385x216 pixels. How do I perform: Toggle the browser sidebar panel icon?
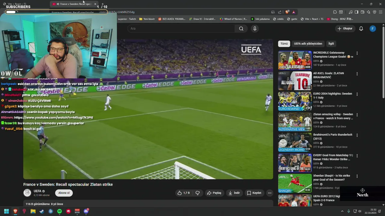tap(356, 12)
